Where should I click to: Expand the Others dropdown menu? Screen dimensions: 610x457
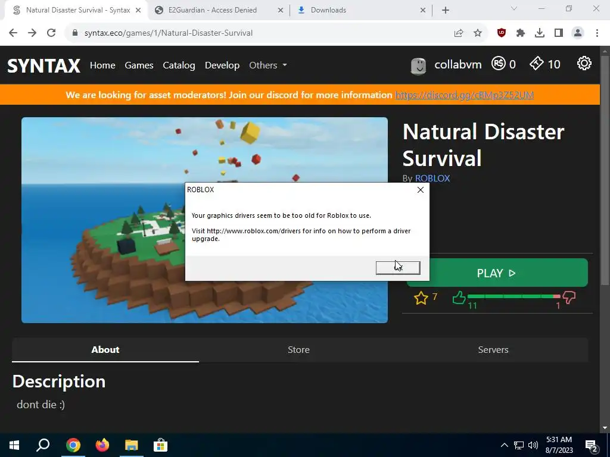coord(268,65)
